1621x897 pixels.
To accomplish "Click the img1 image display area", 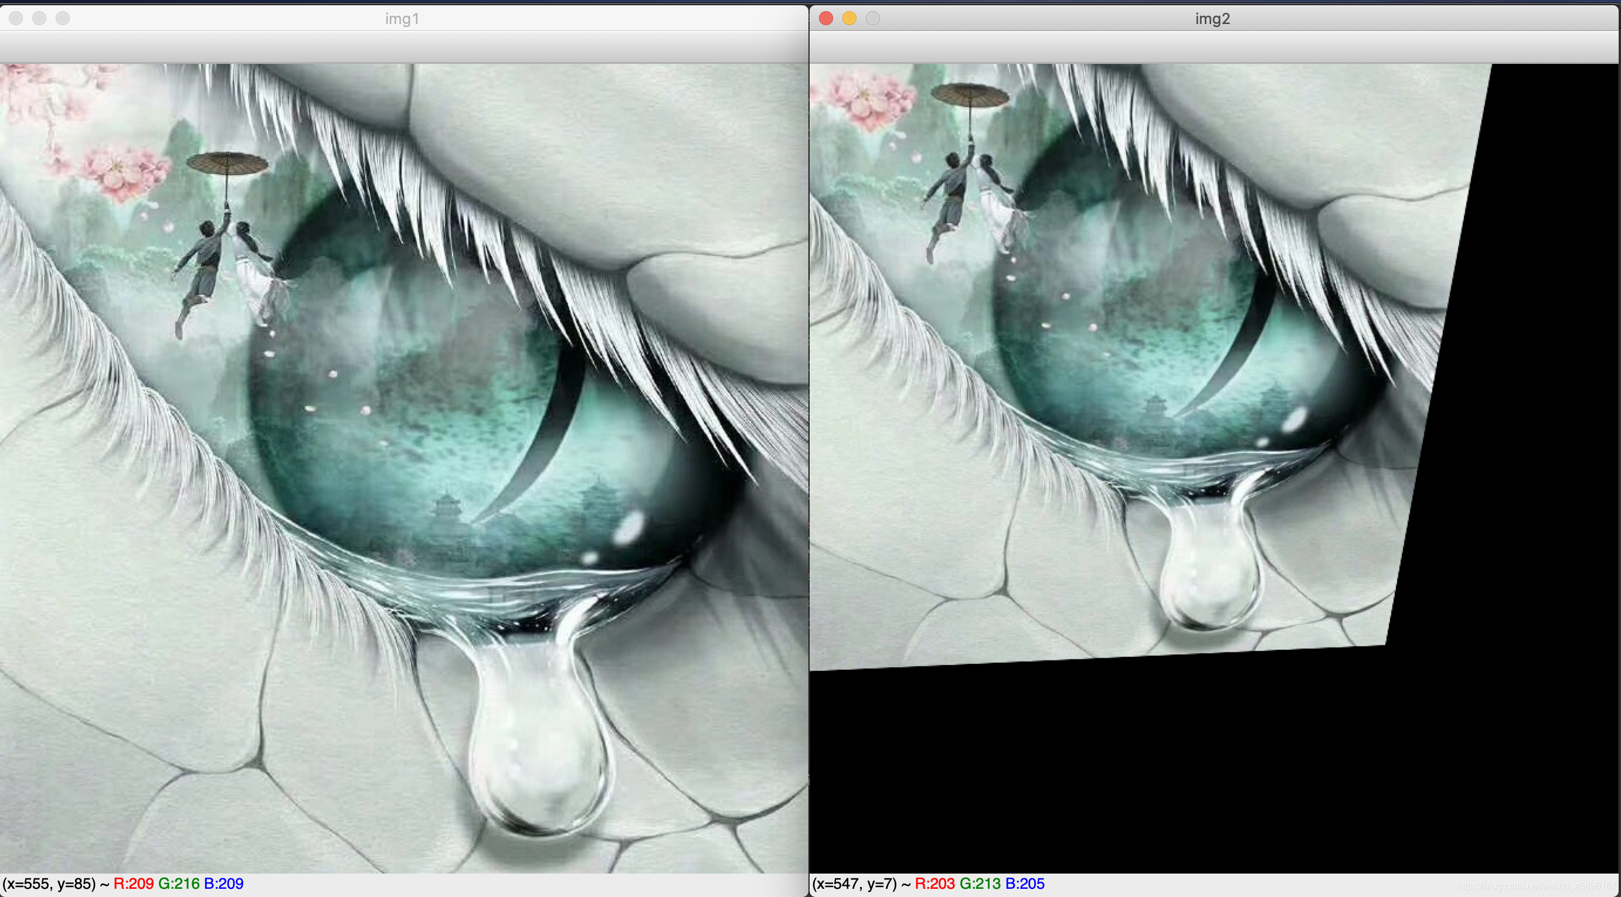I will (404, 468).
